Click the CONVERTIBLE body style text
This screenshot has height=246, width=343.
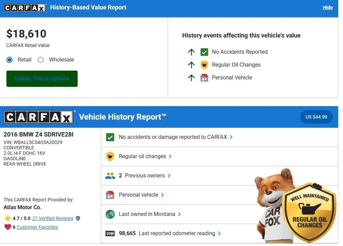click(19, 148)
